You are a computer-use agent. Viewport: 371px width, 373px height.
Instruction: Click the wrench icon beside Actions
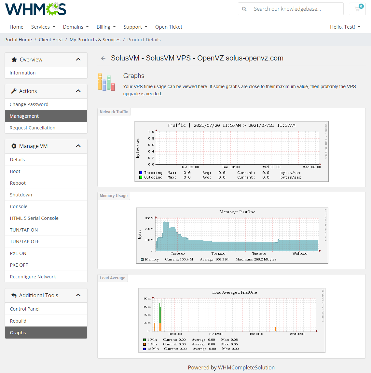(x=14, y=91)
